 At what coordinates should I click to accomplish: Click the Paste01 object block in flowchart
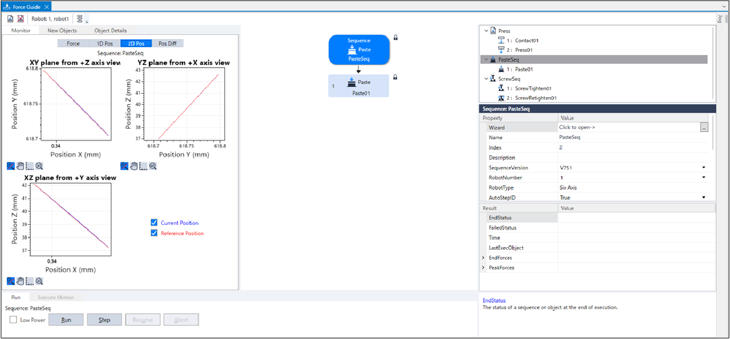(x=359, y=86)
